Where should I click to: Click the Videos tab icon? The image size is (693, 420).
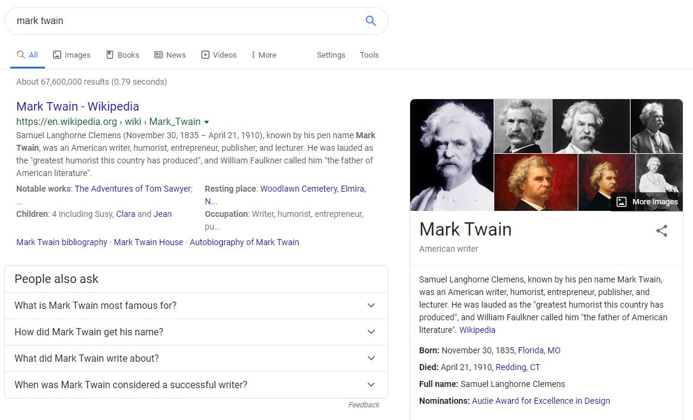pyautogui.click(x=205, y=55)
